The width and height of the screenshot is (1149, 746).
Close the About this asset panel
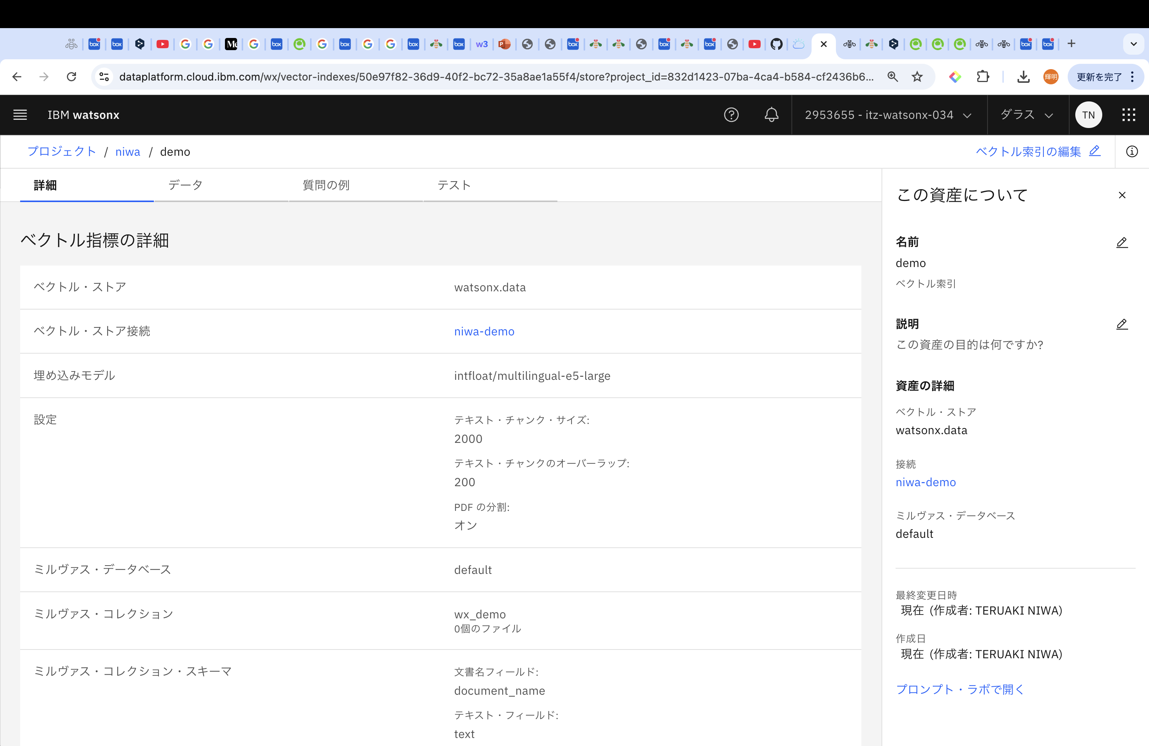click(1122, 196)
